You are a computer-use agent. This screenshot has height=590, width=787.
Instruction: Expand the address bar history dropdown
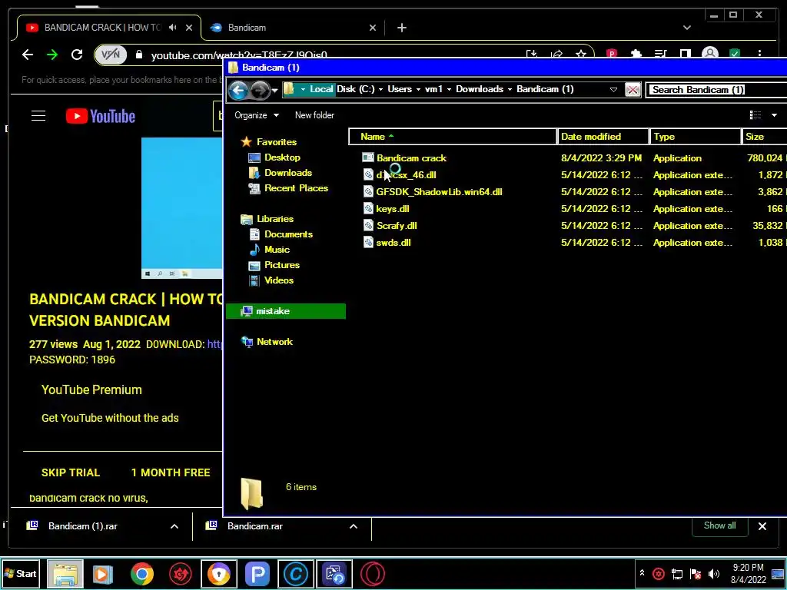(x=613, y=90)
